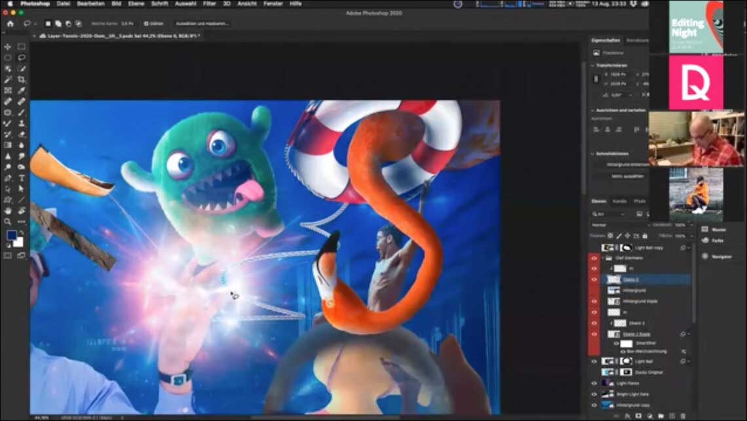The width and height of the screenshot is (747, 421).
Task: Toggle visibility of Light Flares layer
Action: pyautogui.click(x=594, y=383)
